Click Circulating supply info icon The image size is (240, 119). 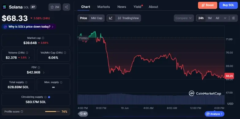click(45, 97)
